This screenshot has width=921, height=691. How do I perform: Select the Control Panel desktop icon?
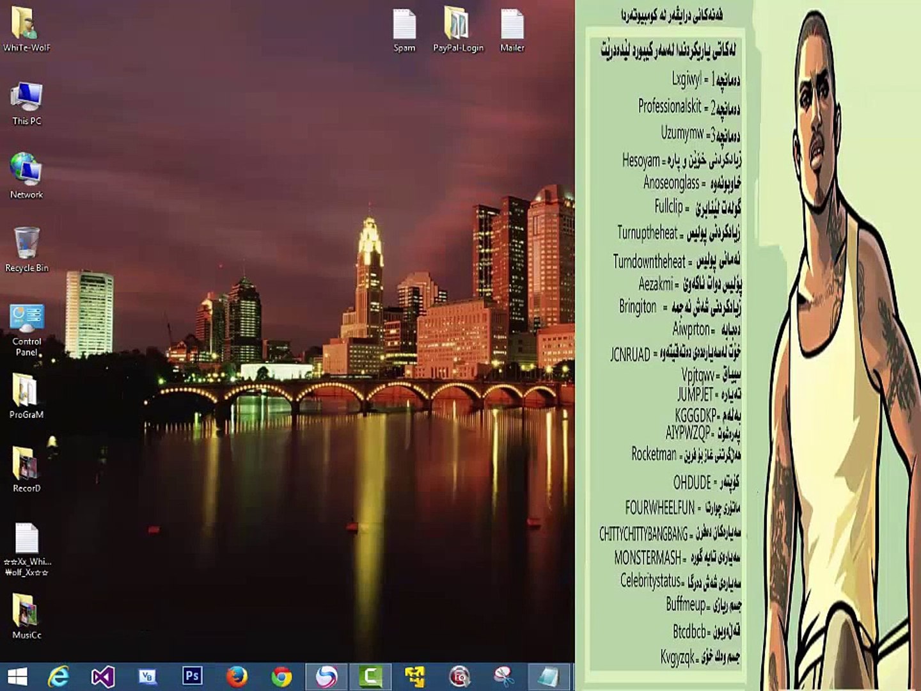click(26, 330)
